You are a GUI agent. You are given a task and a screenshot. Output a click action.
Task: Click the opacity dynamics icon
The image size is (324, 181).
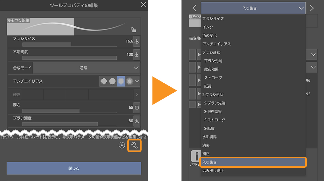(x=137, y=54)
